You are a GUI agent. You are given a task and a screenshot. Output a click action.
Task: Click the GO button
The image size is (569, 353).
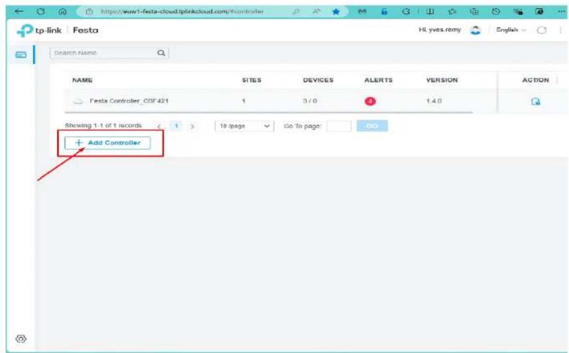[x=372, y=126]
